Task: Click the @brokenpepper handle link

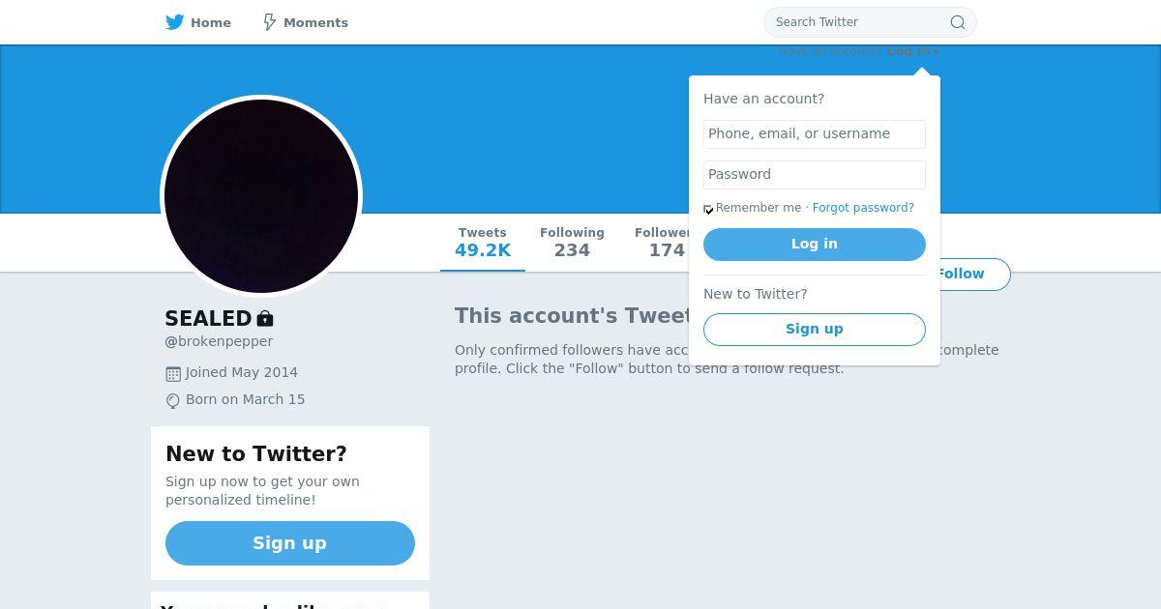Action: point(219,341)
